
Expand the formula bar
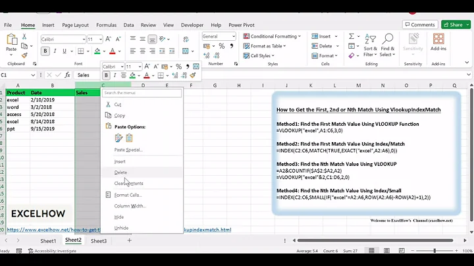click(x=469, y=74)
